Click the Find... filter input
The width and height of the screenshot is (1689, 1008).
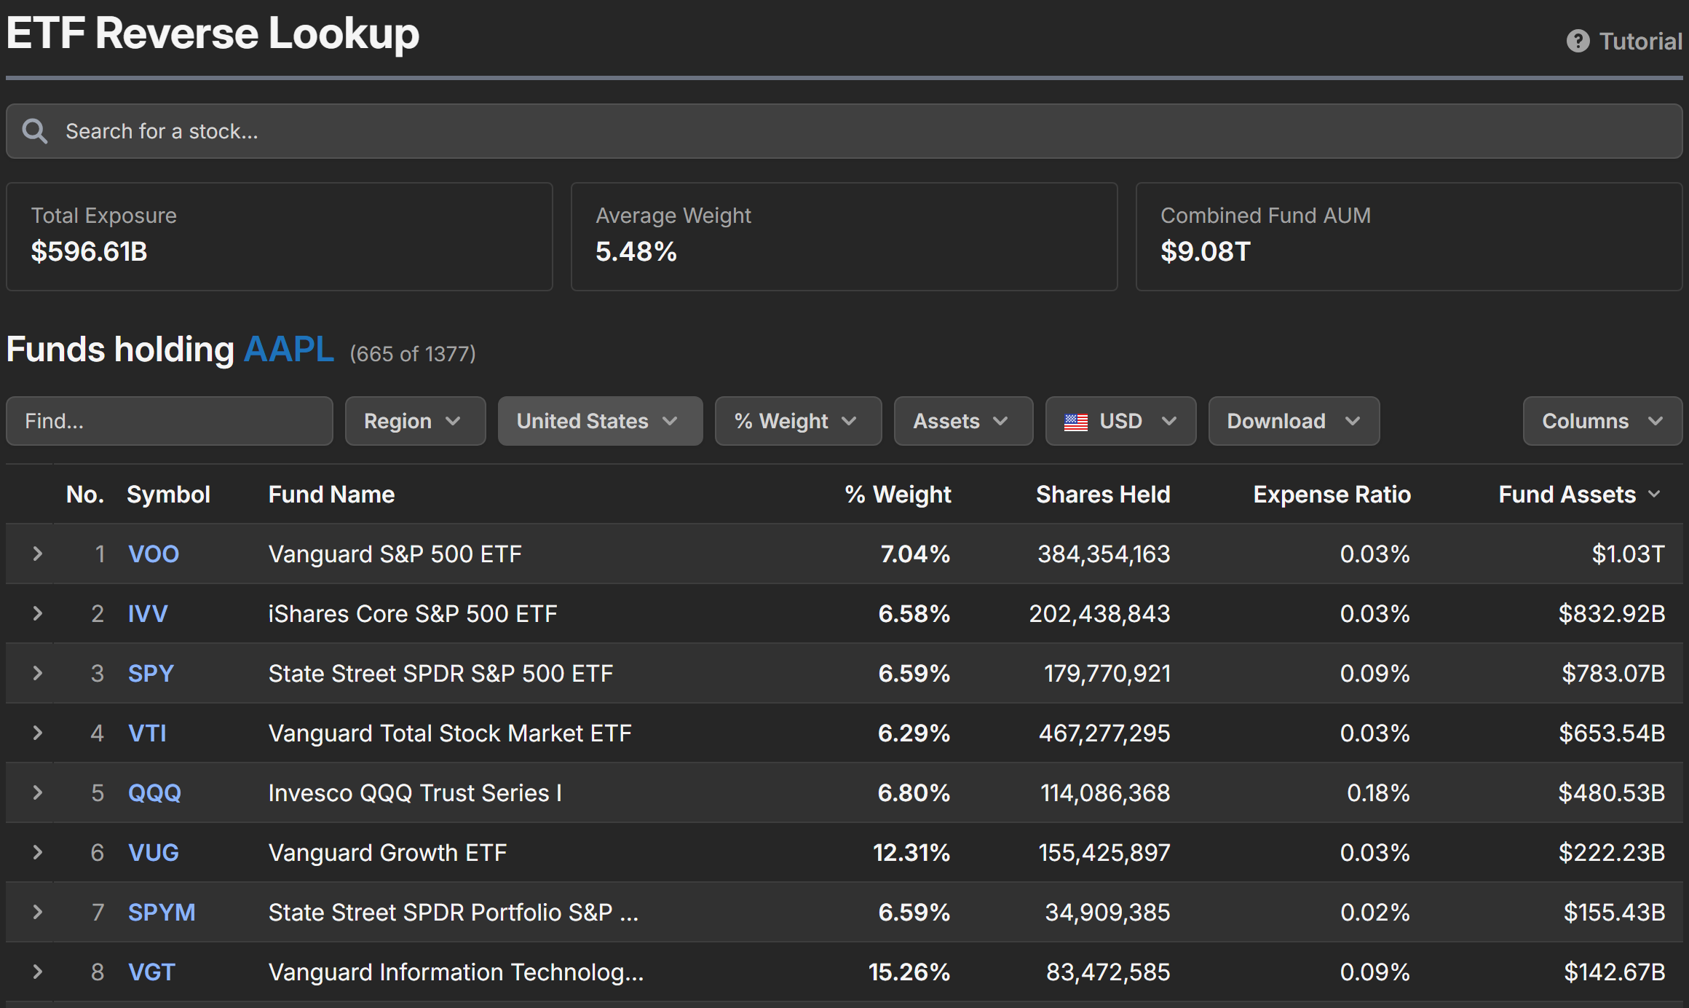[x=170, y=421]
